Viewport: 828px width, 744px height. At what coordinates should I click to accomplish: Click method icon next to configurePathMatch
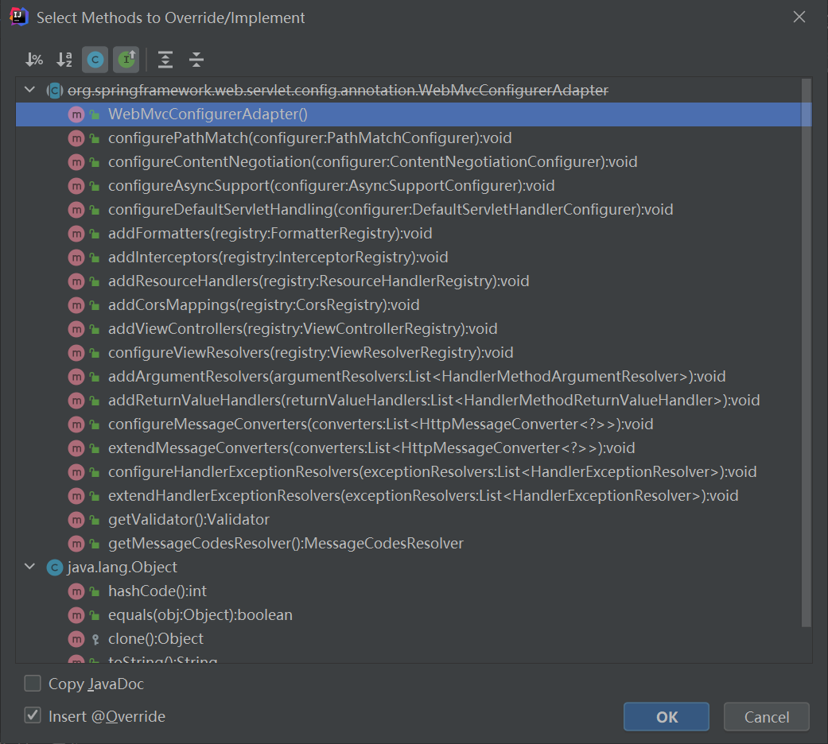click(76, 138)
